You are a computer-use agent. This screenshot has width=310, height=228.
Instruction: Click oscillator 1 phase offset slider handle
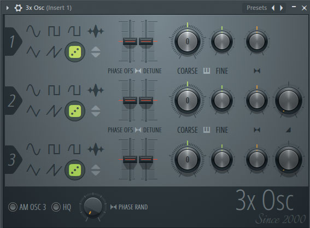click(x=130, y=42)
